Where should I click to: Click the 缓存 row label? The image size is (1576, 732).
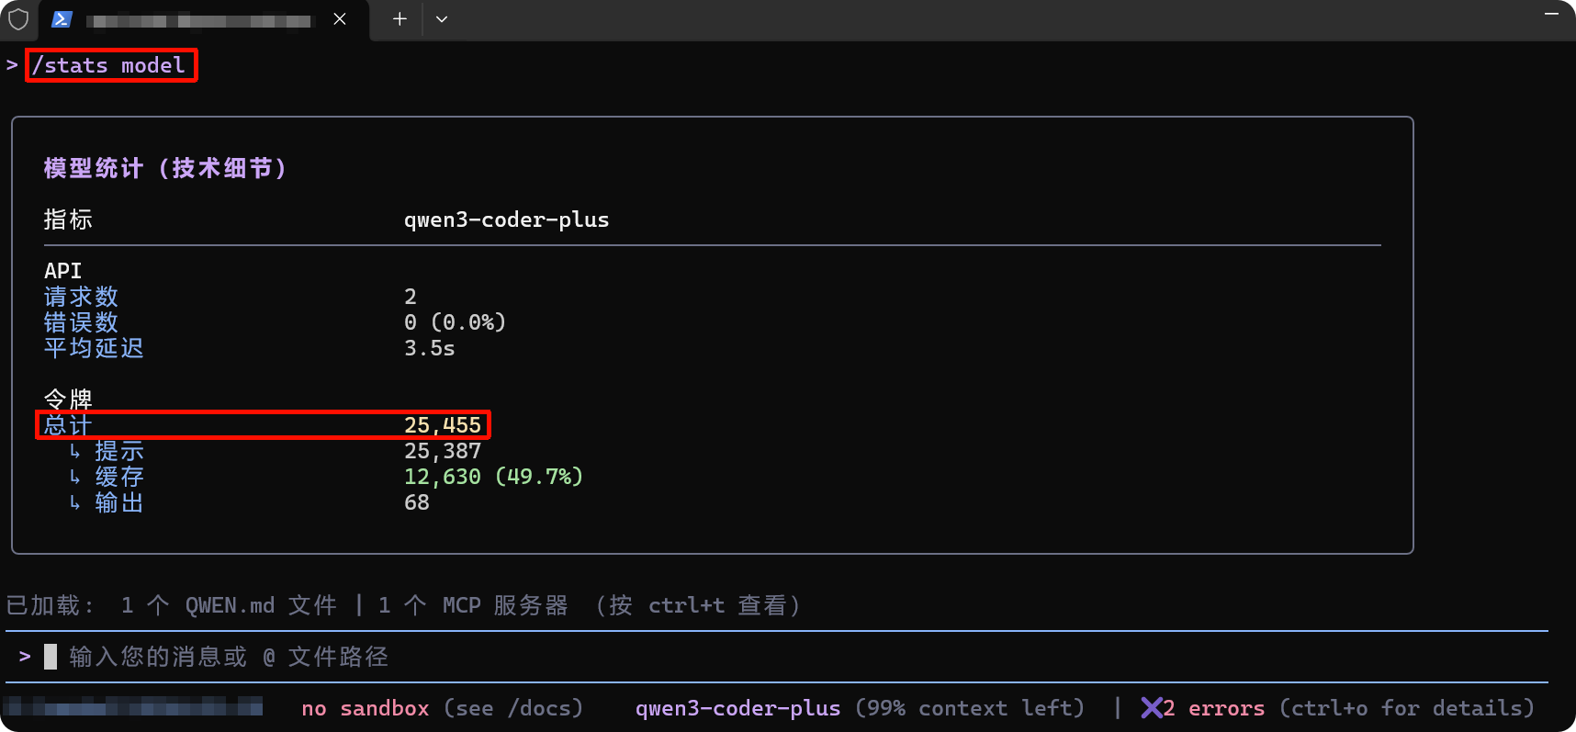(119, 477)
